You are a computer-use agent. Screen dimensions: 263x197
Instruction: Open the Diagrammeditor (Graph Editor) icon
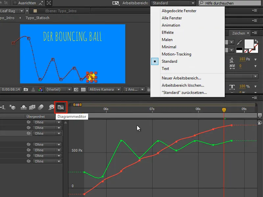click(x=61, y=107)
